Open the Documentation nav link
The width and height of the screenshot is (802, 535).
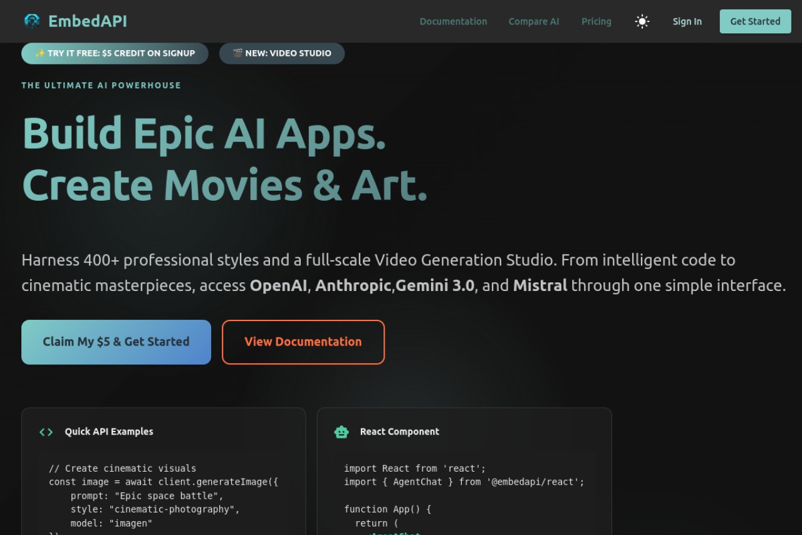(453, 21)
